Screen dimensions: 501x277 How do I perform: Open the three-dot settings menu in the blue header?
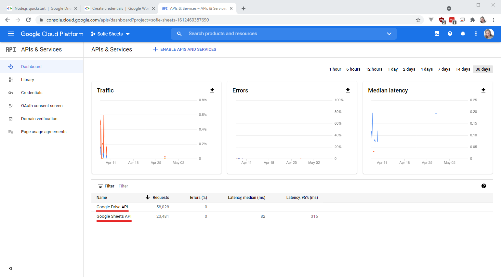476,34
